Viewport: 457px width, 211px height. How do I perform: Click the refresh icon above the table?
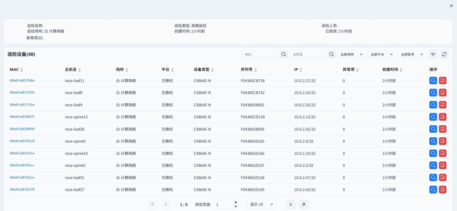click(x=444, y=54)
